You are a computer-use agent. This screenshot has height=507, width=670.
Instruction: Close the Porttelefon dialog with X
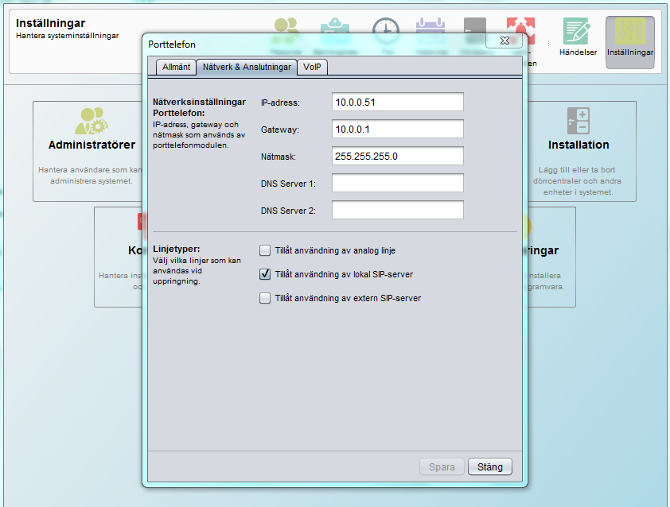504,41
